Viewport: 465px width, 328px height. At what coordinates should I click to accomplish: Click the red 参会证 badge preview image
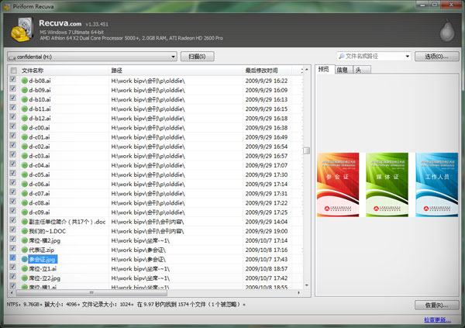click(x=338, y=185)
